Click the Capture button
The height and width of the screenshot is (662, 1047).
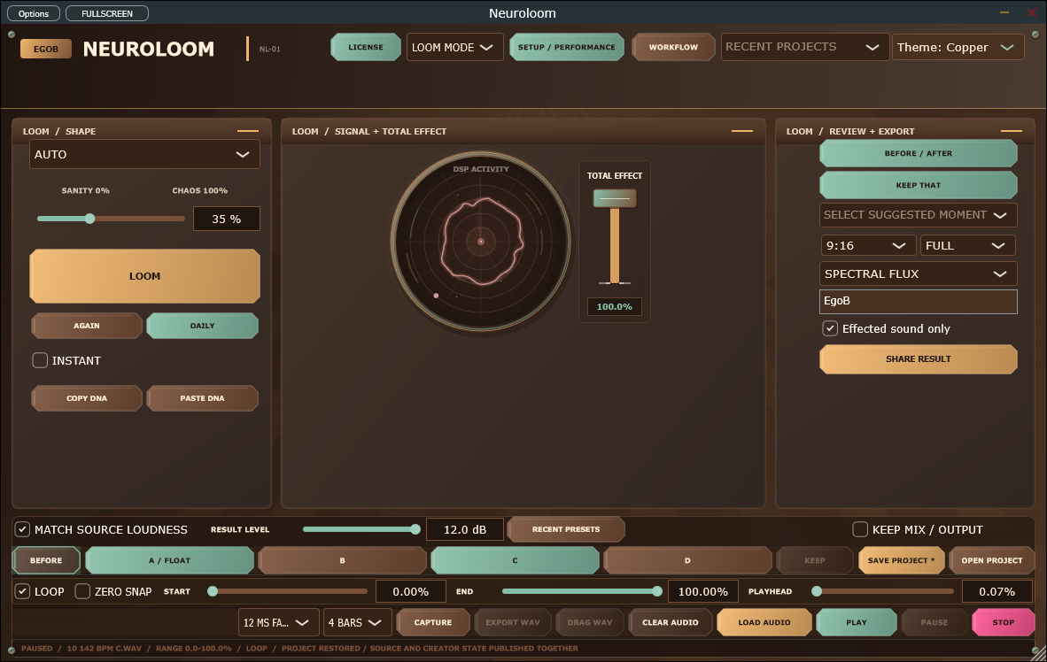tap(432, 622)
